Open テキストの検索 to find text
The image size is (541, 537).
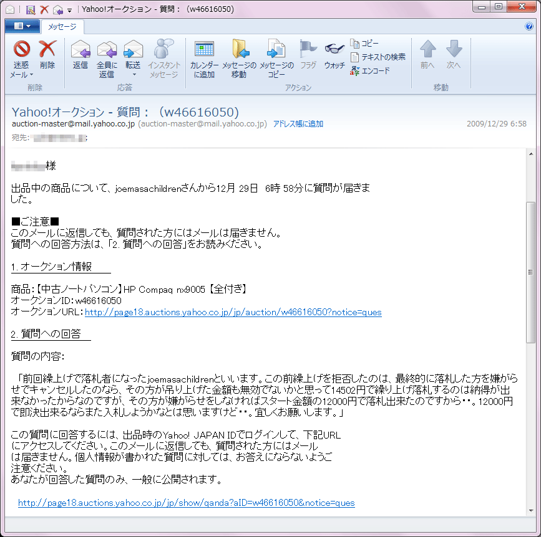click(x=378, y=57)
